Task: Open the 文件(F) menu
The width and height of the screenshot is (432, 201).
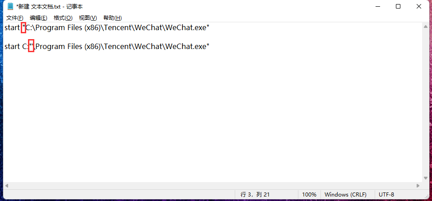Action: pos(15,18)
